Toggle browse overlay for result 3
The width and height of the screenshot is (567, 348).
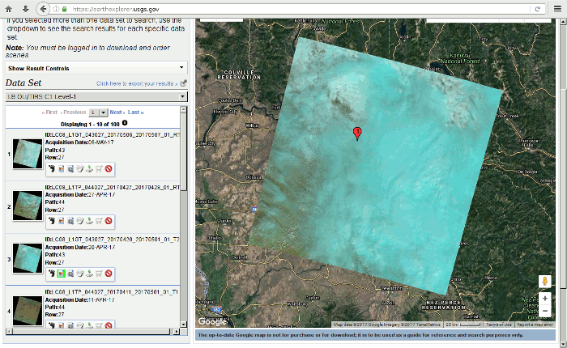point(61,274)
